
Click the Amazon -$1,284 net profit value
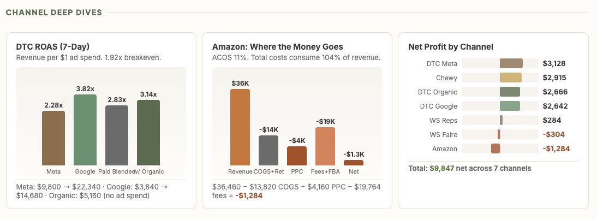(556, 148)
